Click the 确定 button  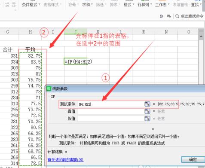[193, 159]
